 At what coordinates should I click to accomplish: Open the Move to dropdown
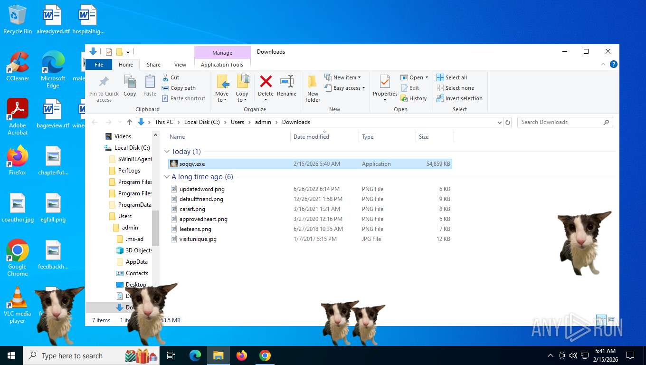(x=222, y=88)
